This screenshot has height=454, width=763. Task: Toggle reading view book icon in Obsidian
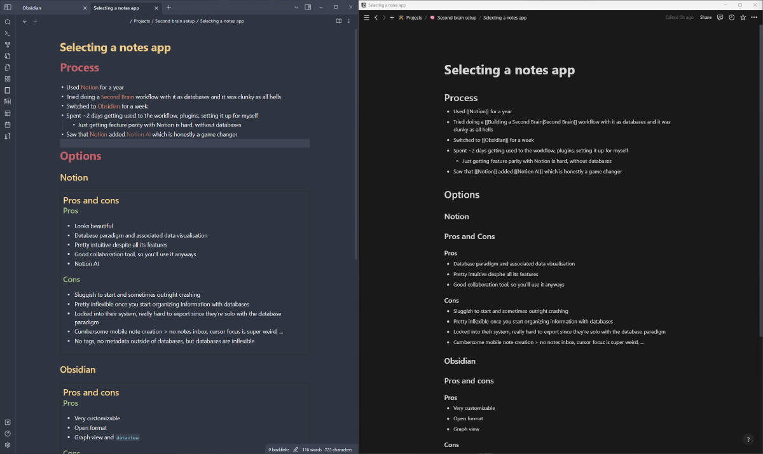(x=339, y=21)
